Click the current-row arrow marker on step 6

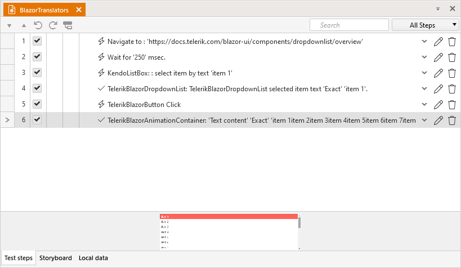[7, 120]
